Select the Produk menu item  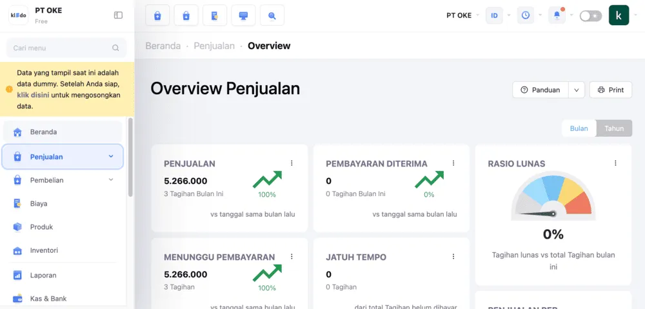63,226
